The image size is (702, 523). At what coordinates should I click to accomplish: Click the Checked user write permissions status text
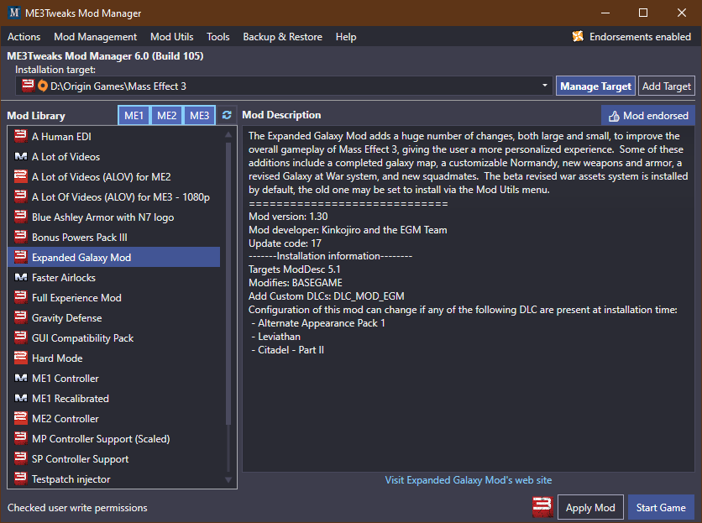pos(77,507)
